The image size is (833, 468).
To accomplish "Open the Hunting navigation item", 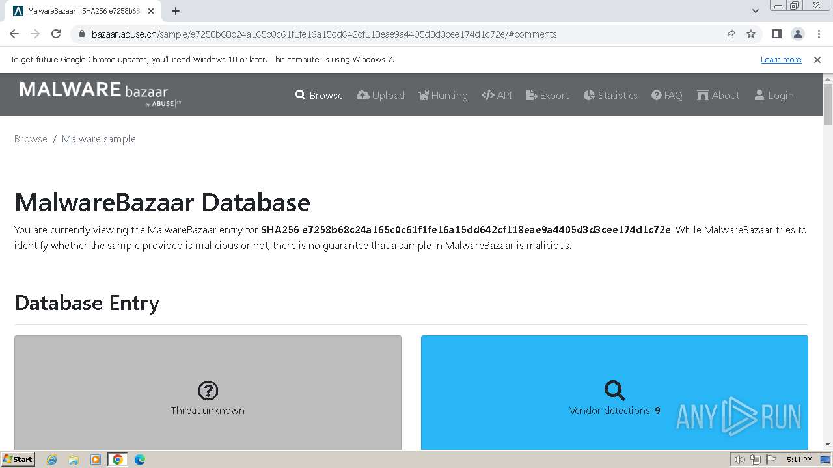I will pos(443,95).
